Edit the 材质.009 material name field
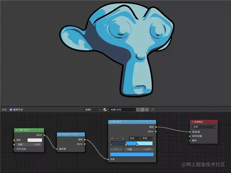231x173 pixels. click(x=123, y=110)
